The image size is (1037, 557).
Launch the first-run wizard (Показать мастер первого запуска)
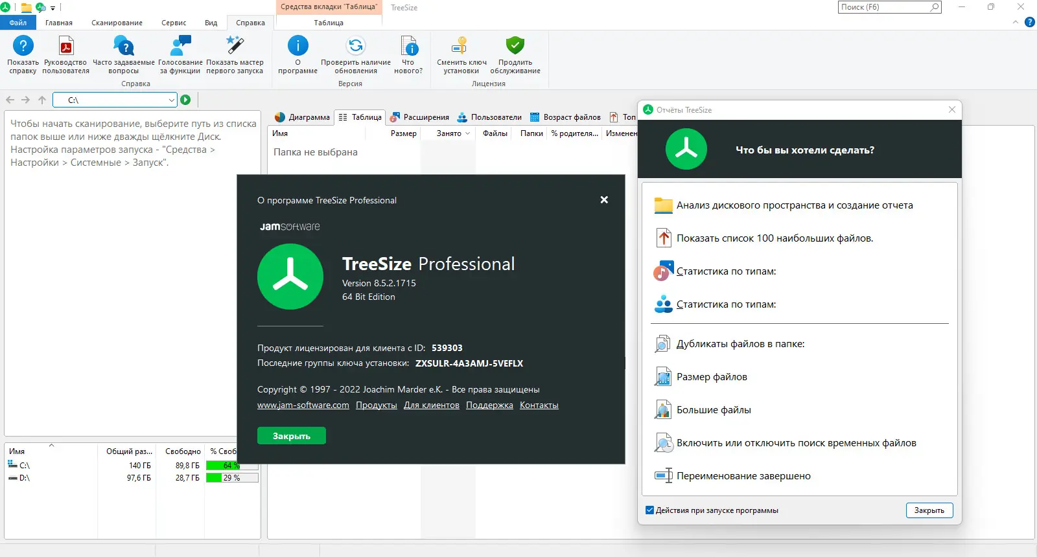tap(235, 55)
